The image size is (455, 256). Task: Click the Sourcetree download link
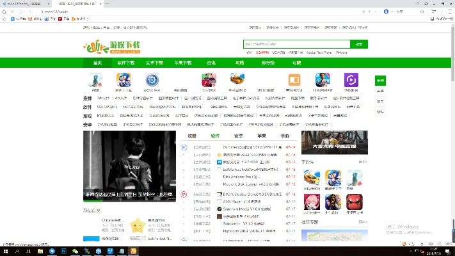tap(238, 225)
